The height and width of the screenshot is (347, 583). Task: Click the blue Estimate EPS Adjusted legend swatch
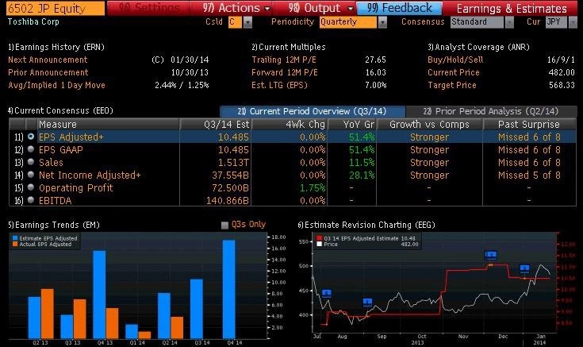point(15,238)
